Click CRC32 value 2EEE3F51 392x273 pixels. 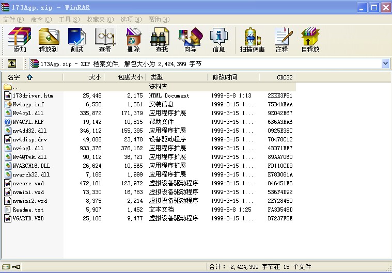[280, 95]
